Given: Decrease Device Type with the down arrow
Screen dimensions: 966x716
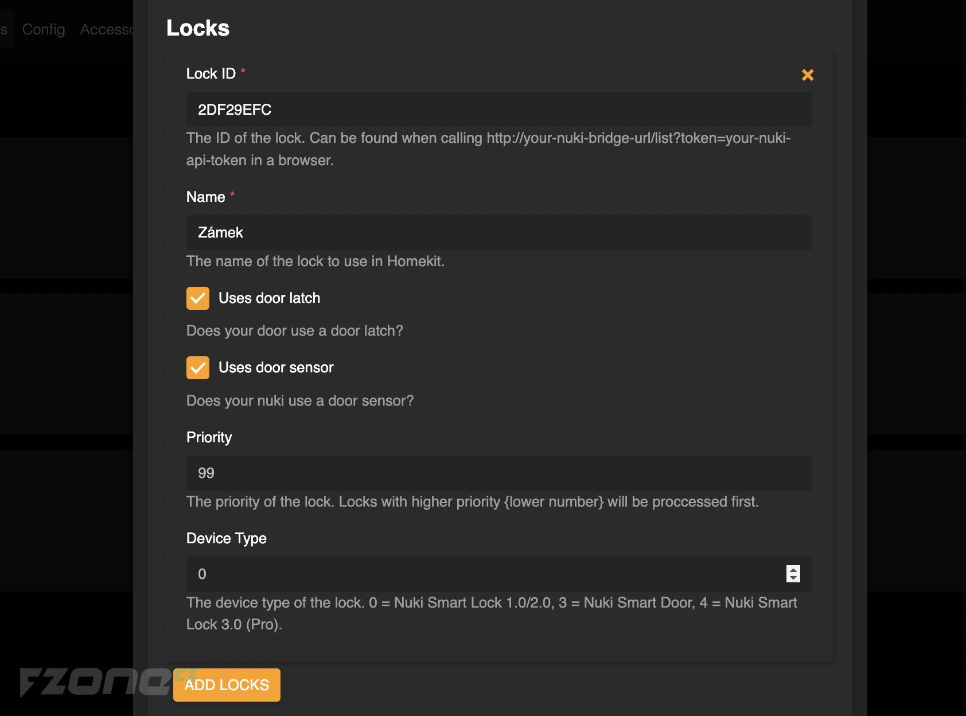Looking at the screenshot, I should [x=793, y=578].
